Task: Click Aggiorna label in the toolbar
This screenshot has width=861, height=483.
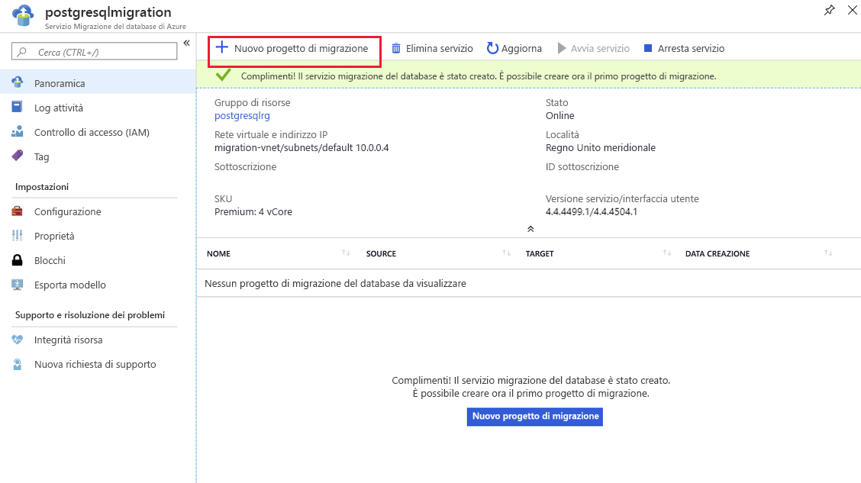Action: pyautogui.click(x=521, y=48)
